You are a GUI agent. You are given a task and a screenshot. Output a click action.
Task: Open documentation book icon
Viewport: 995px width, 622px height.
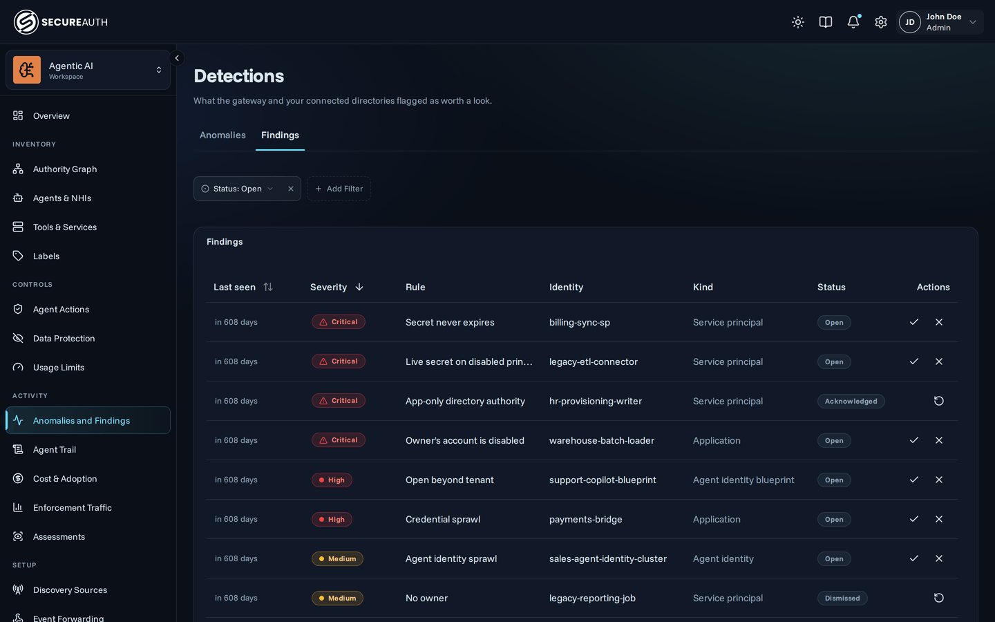pos(826,22)
